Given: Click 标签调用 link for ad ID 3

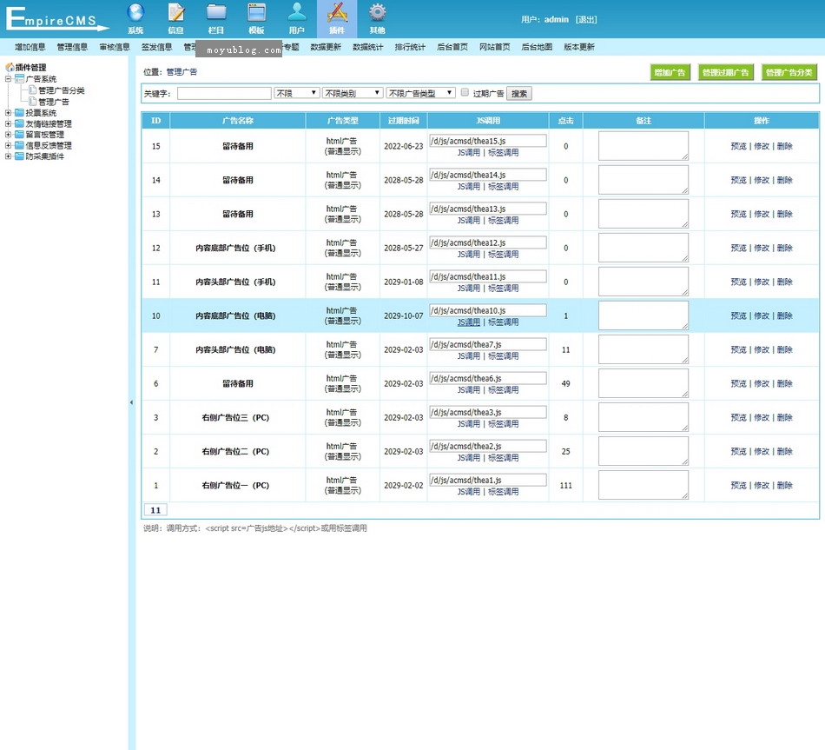Looking at the screenshot, I should (503, 424).
